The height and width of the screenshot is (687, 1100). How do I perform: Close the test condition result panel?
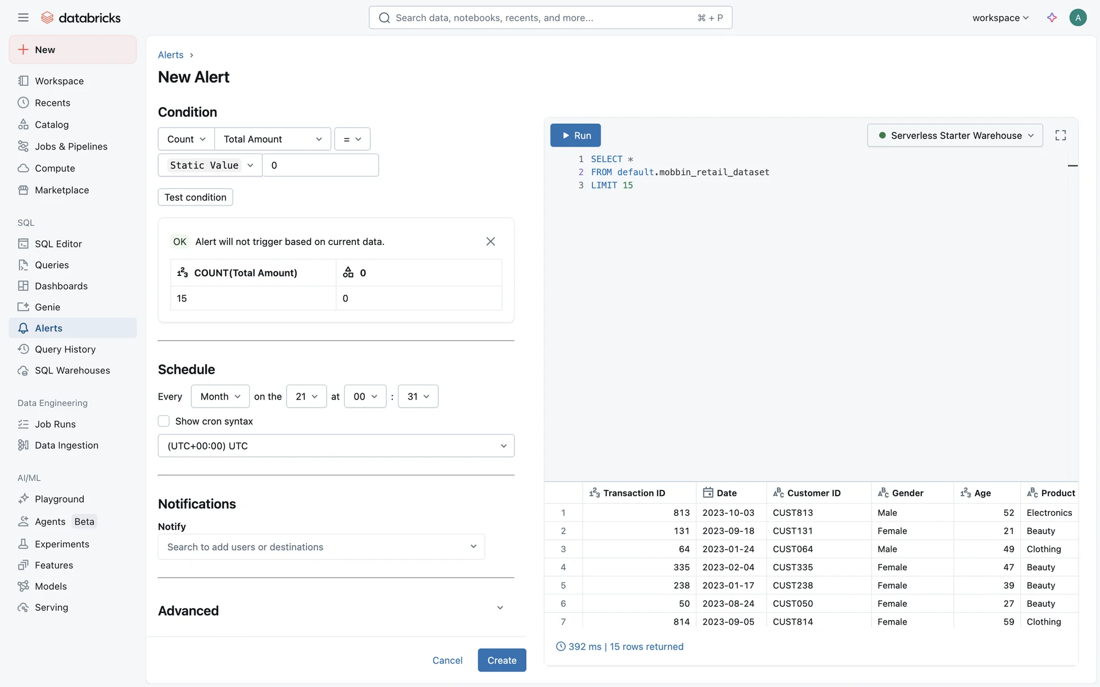click(x=490, y=242)
